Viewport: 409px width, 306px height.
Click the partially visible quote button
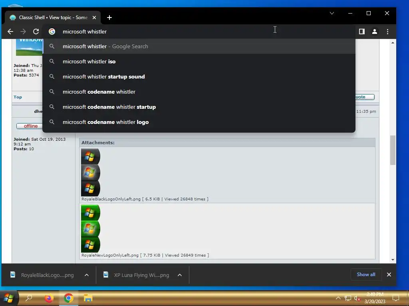365,97
